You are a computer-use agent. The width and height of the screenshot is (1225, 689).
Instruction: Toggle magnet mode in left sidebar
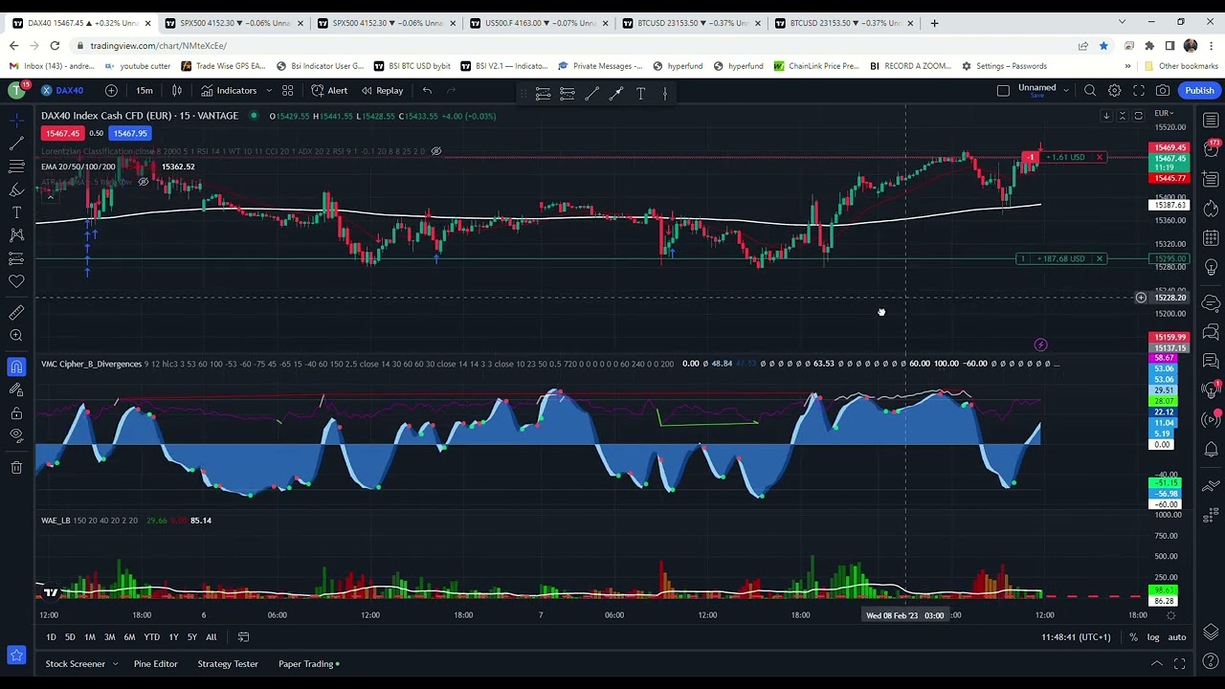coord(16,367)
